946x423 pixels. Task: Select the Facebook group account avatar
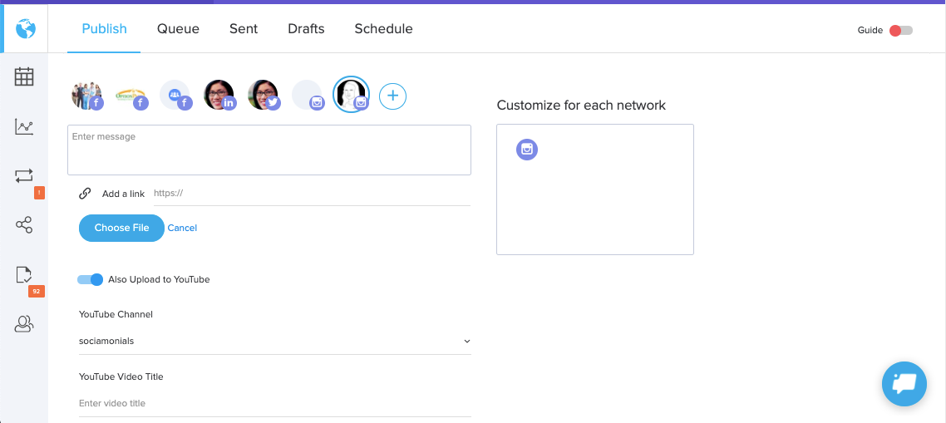175,96
